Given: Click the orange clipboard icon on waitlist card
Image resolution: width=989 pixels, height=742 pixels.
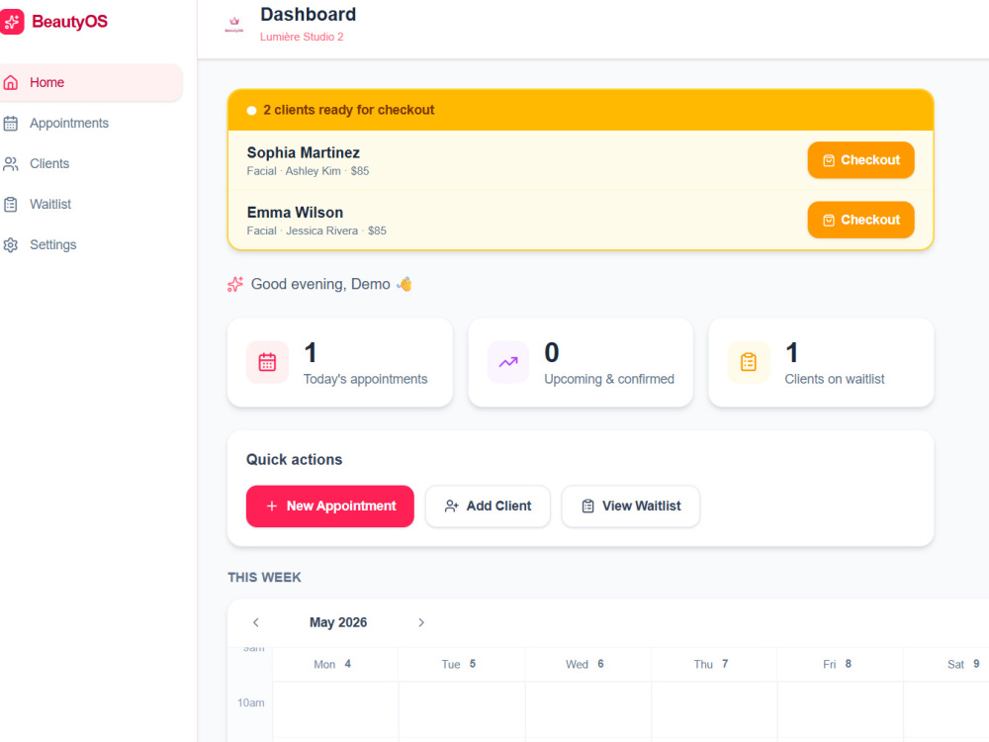Looking at the screenshot, I should 749,362.
